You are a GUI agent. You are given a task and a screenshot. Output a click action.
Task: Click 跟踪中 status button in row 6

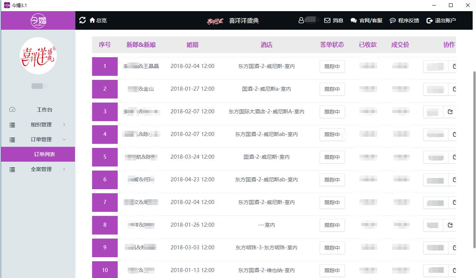tap(332, 180)
